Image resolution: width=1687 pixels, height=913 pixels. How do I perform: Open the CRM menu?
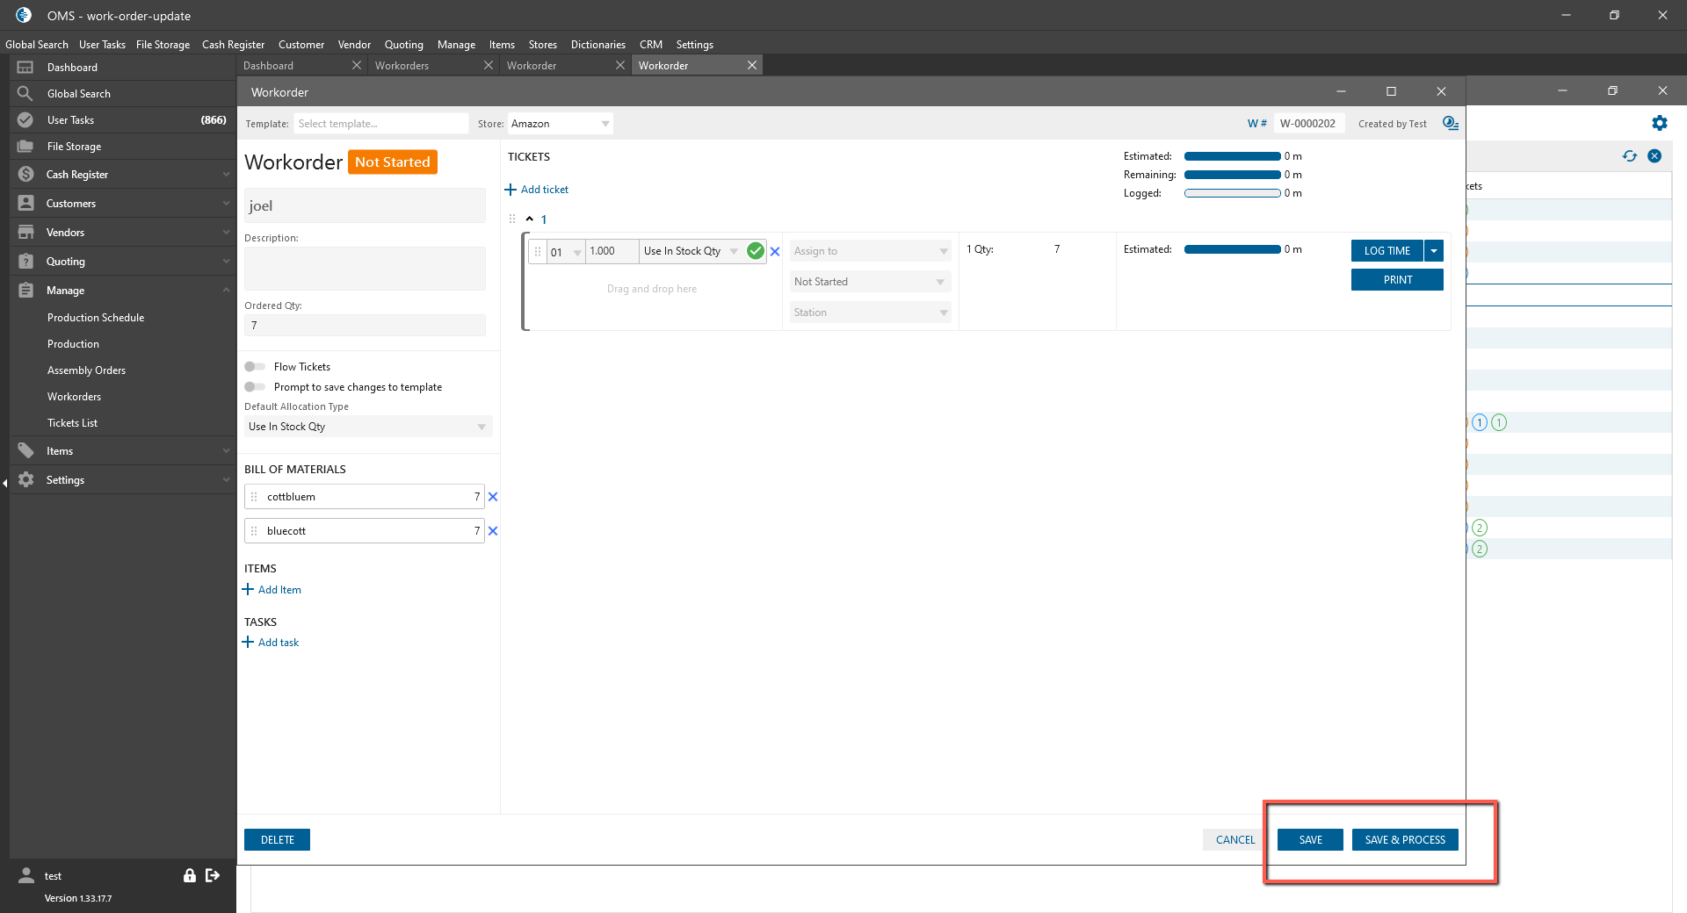click(x=651, y=45)
